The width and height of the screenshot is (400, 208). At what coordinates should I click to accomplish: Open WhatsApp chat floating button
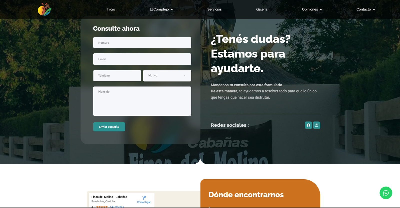click(x=385, y=193)
